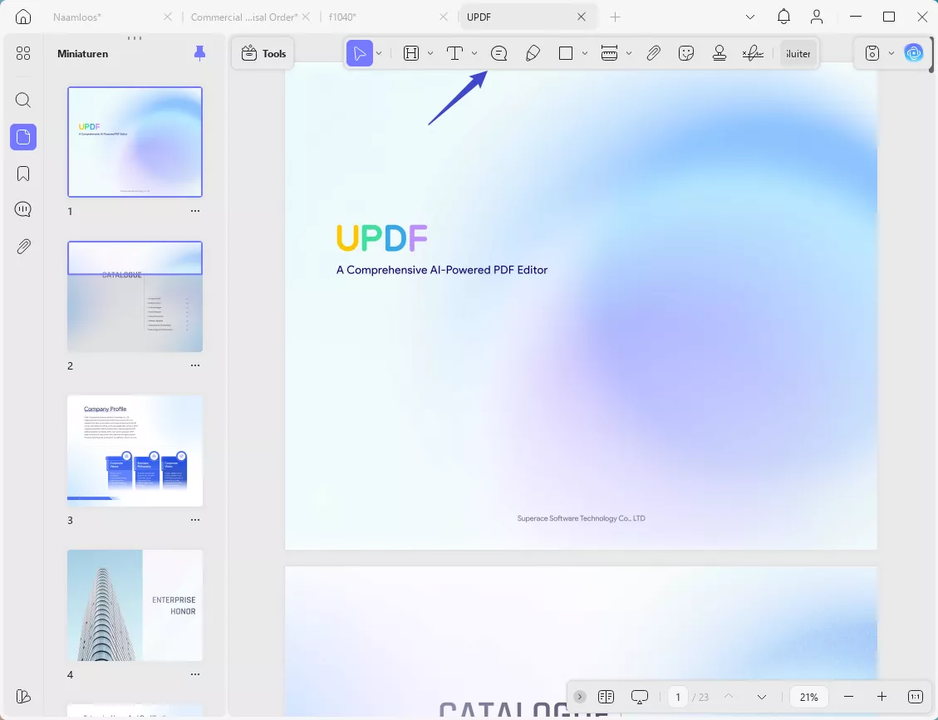Switch to the f1040* tab
The image size is (938, 720).
342,17
